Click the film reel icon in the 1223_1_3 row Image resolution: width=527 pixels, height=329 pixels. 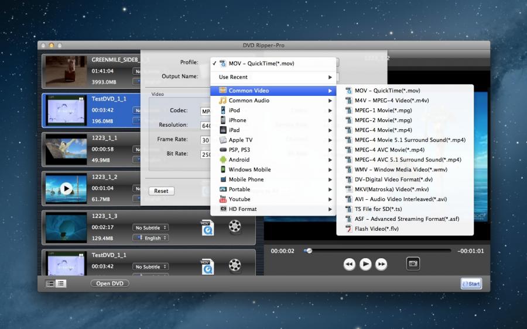click(235, 226)
